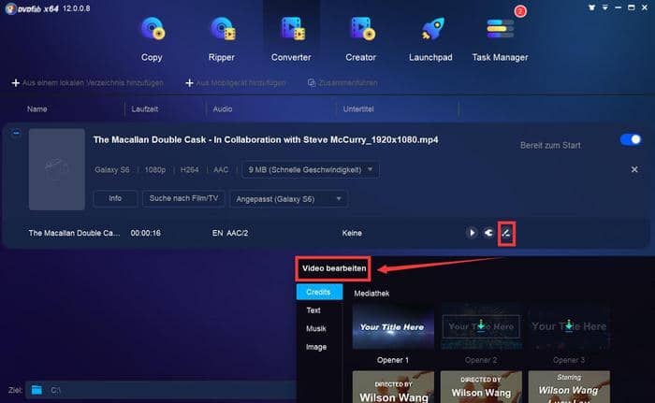Click the video thumbnail placeholder
The height and width of the screenshot is (403, 655).
click(57, 169)
